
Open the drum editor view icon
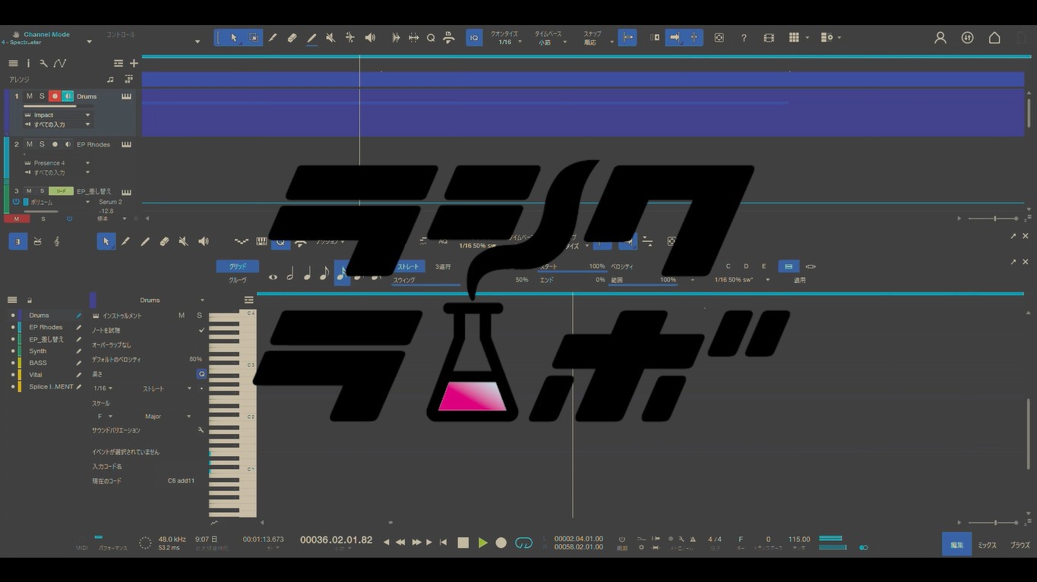(x=37, y=241)
